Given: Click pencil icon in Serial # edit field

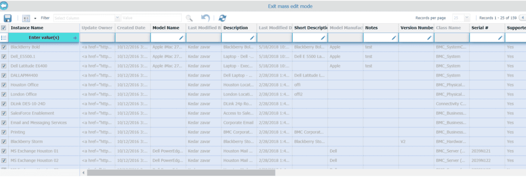Looking at the screenshot, I should click(500, 38).
